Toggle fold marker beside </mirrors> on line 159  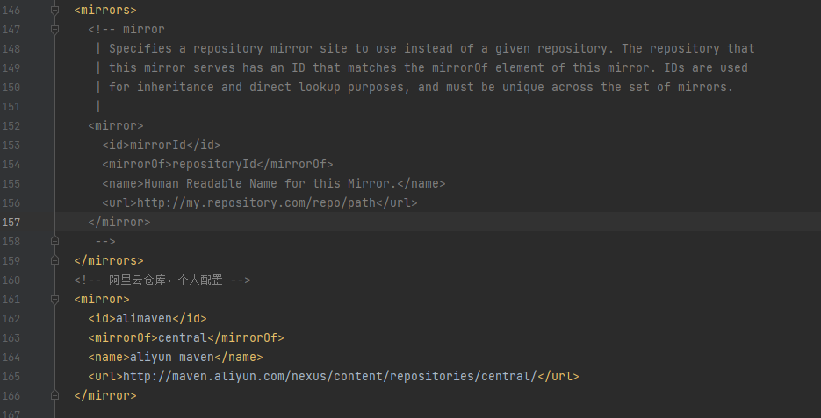click(x=54, y=260)
